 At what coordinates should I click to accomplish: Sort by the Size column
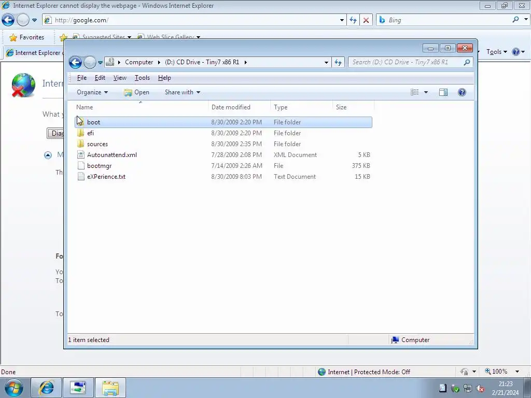pos(353,107)
